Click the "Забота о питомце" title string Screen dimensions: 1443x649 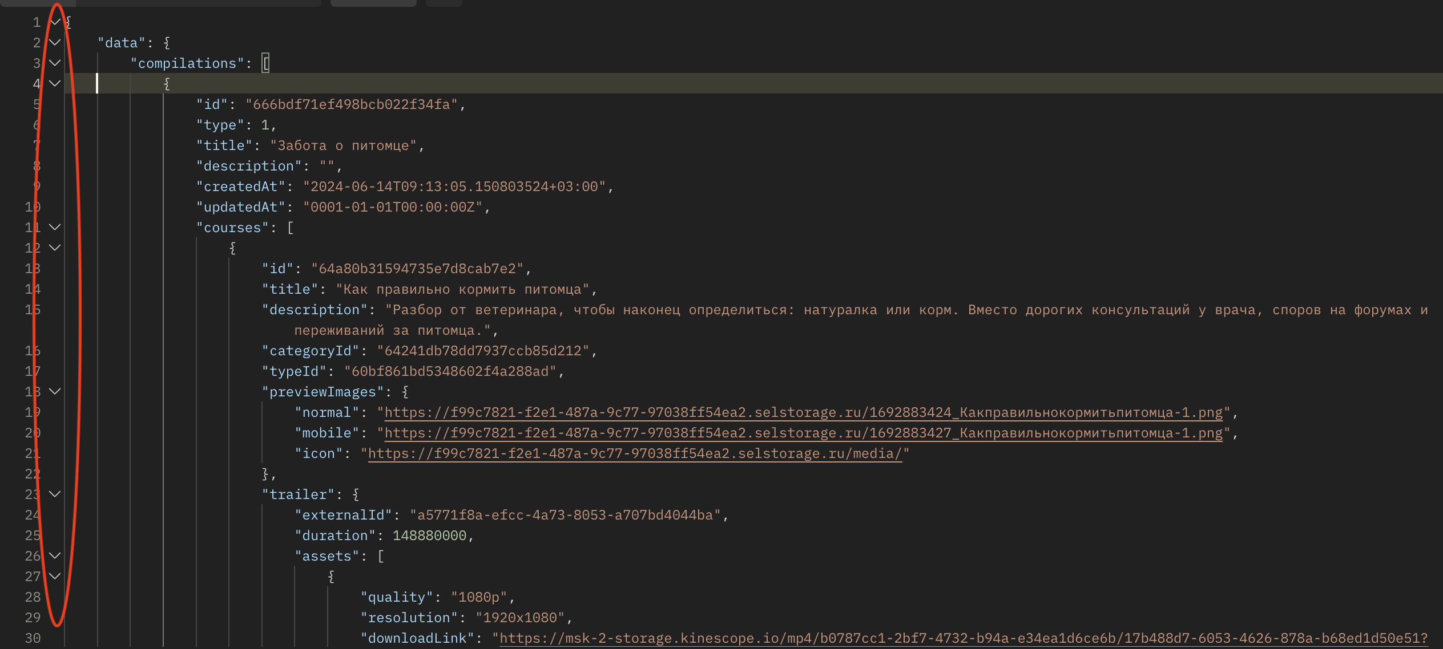pyautogui.click(x=343, y=145)
